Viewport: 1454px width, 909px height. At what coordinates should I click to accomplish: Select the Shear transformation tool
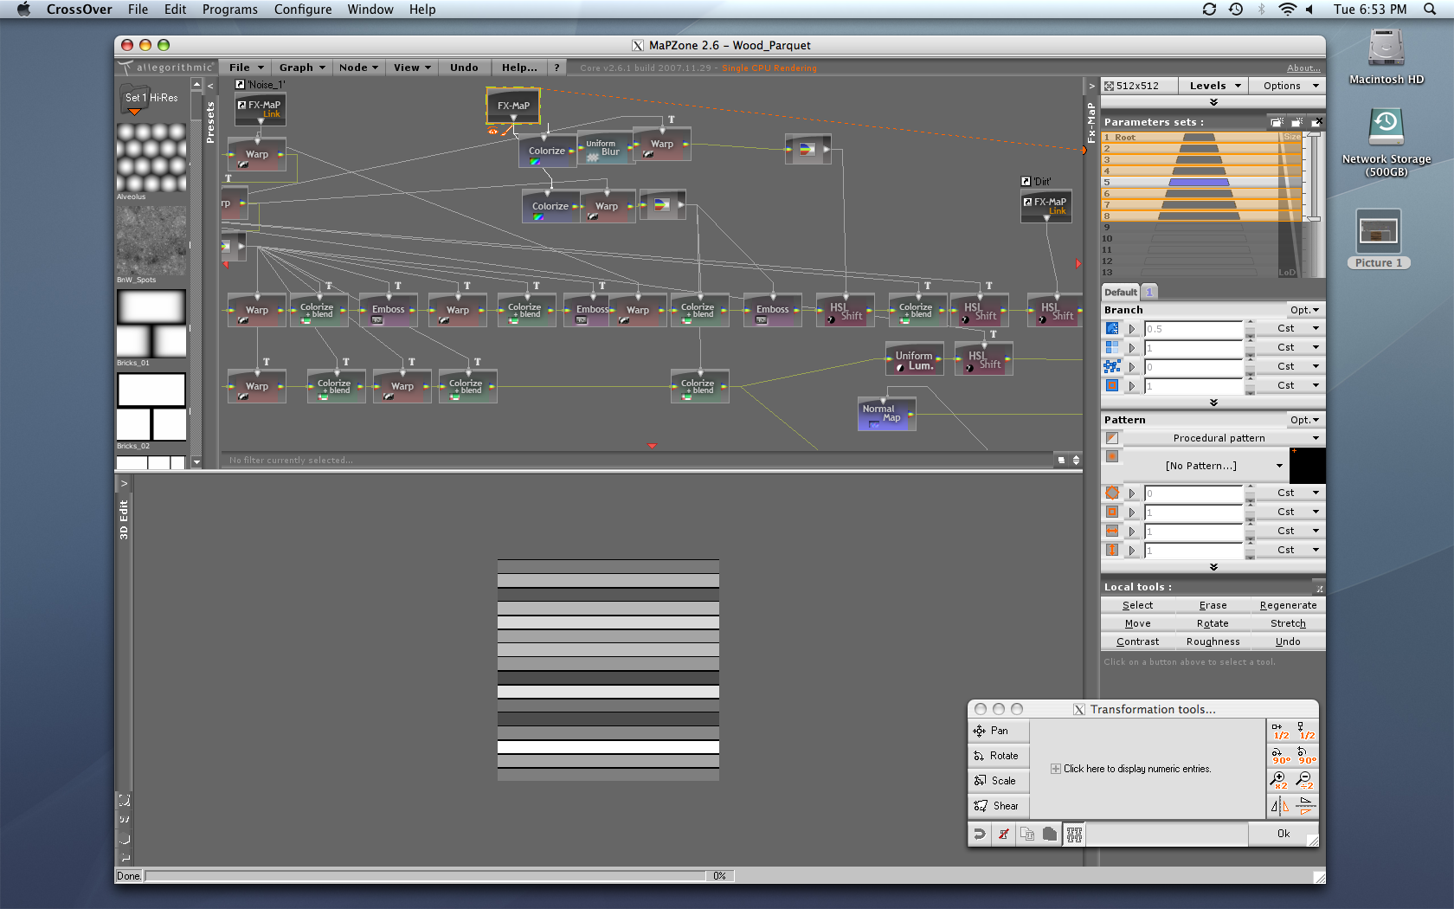pos(998,806)
